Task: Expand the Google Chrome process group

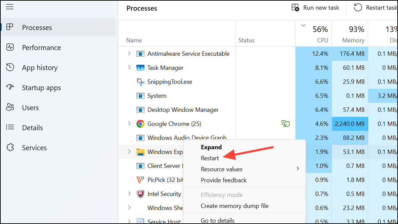Action: pyautogui.click(x=129, y=124)
